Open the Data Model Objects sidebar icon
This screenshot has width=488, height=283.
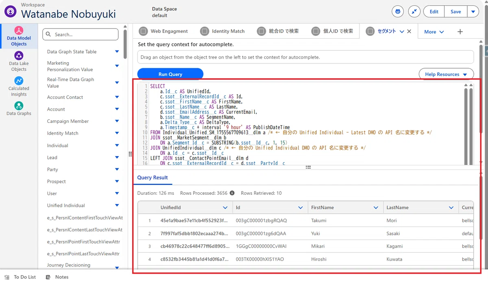point(19,30)
